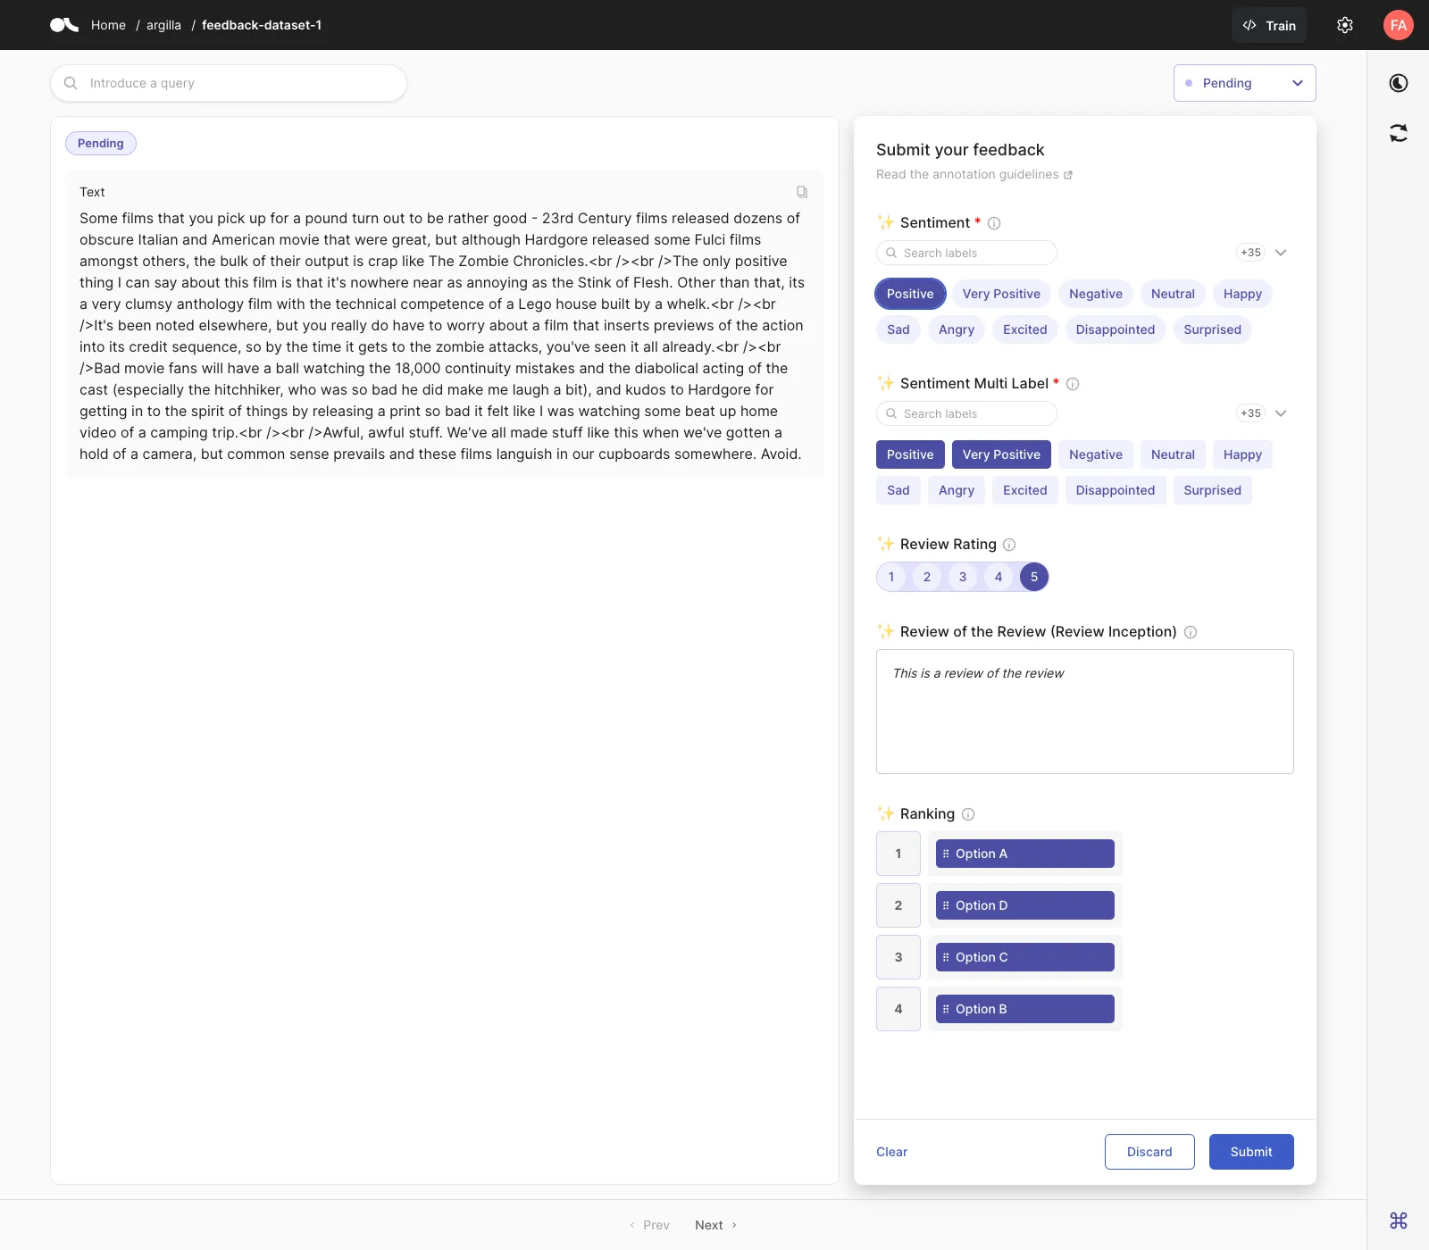Open the settings gear icon
This screenshot has width=1429, height=1250.
(1345, 25)
